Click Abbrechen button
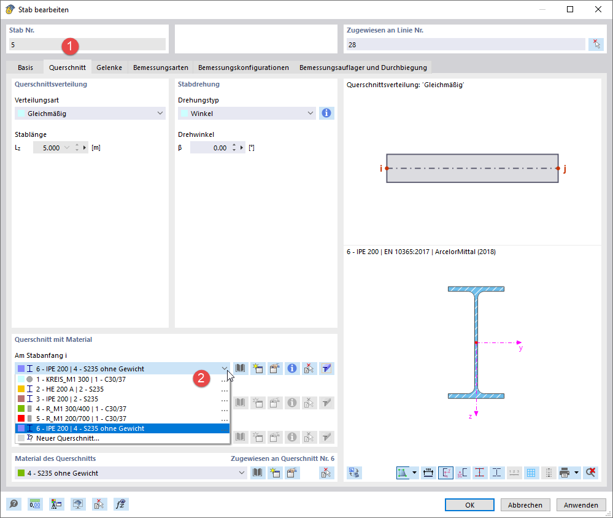This screenshot has width=613, height=518. pyautogui.click(x=525, y=504)
